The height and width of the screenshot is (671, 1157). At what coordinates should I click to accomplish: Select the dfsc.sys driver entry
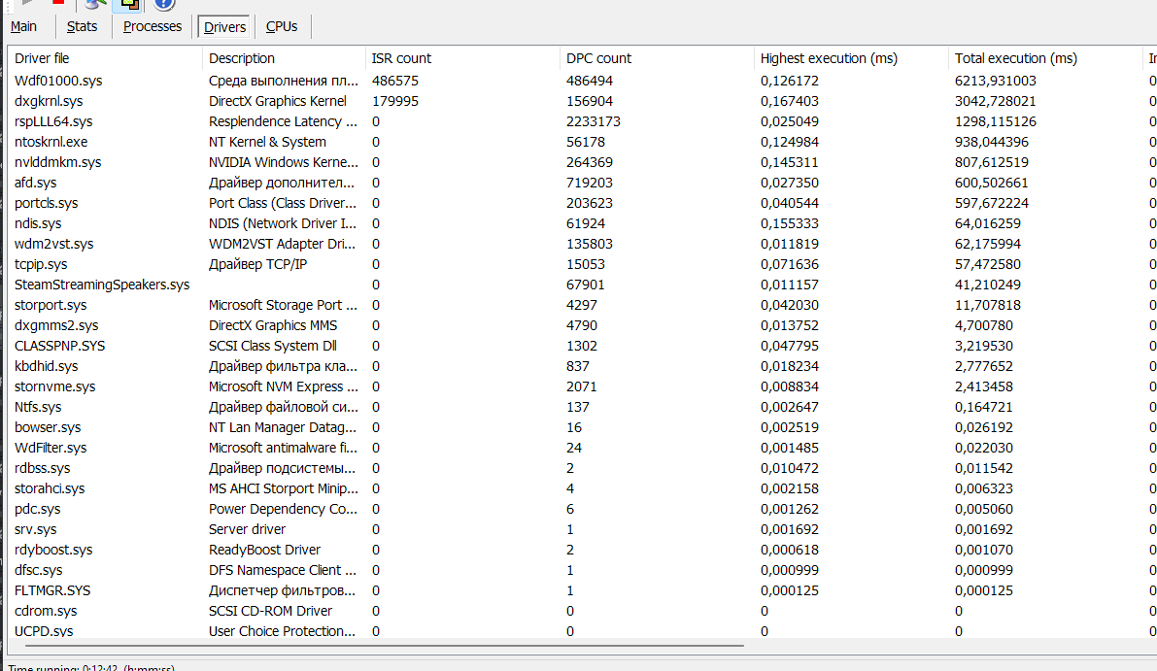click(38, 570)
